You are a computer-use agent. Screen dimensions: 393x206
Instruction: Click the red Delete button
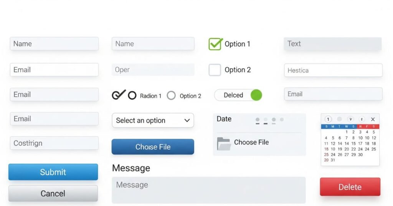350,187
